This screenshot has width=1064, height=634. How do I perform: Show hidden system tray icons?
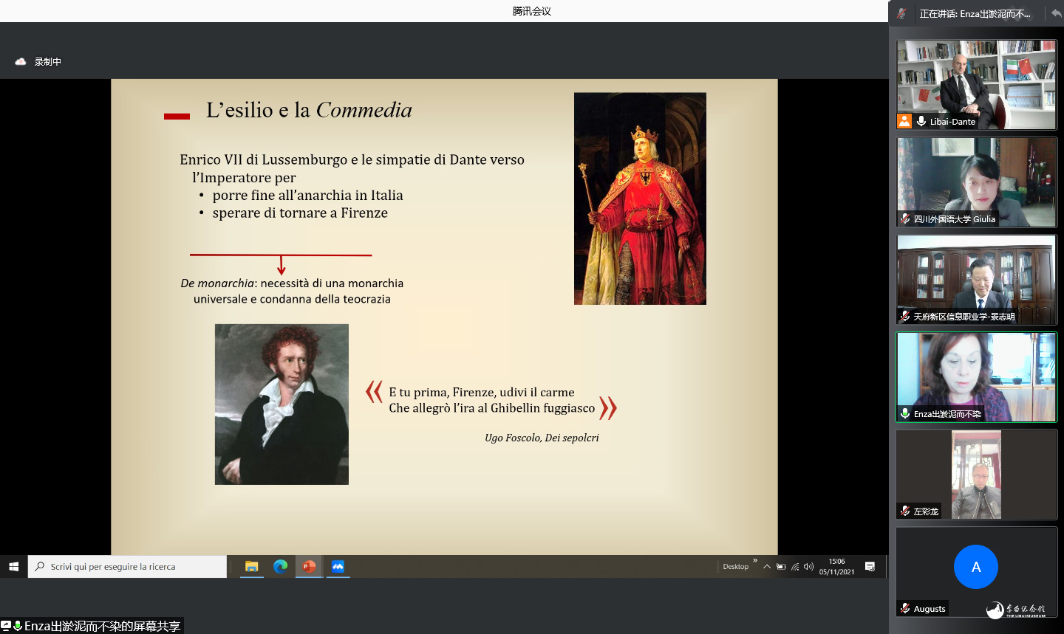[767, 567]
